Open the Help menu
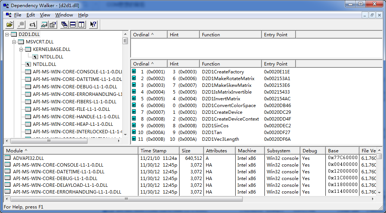 pos(83,15)
